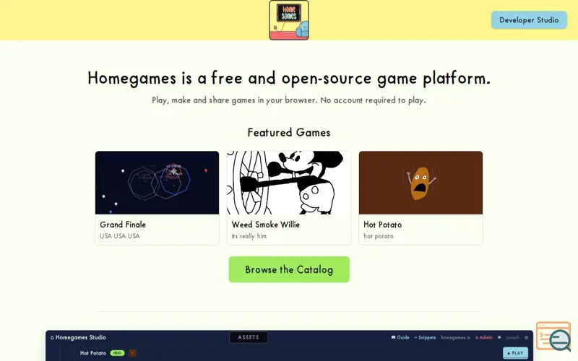The image size is (578, 361).
Task: Open the Weed Smoke Willie thumbnail
Action: pyautogui.click(x=289, y=183)
